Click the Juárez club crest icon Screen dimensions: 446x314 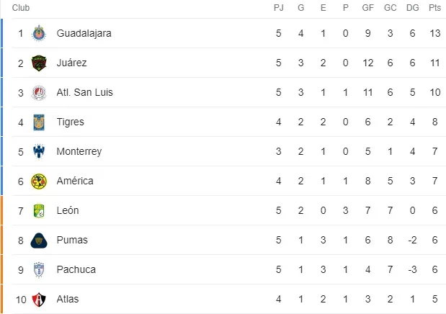[39, 63]
